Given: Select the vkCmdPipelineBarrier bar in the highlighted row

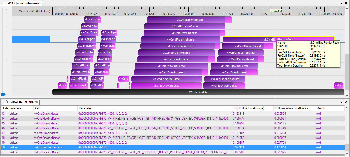Looking at the screenshot, I should point(180,39).
